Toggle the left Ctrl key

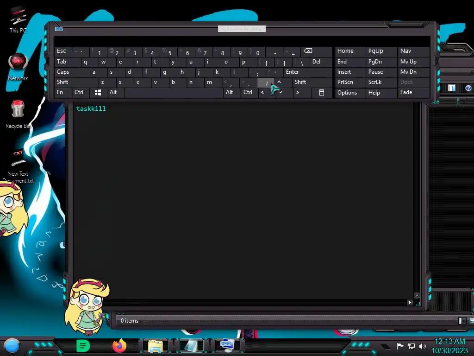(81, 93)
